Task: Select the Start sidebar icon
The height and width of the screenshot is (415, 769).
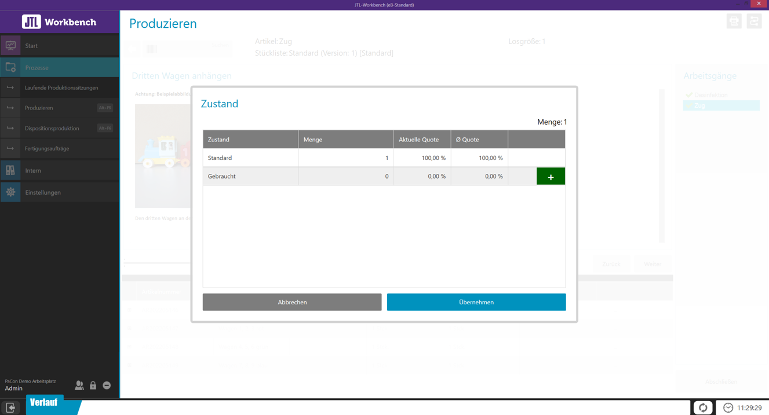Action: pos(12,45)
